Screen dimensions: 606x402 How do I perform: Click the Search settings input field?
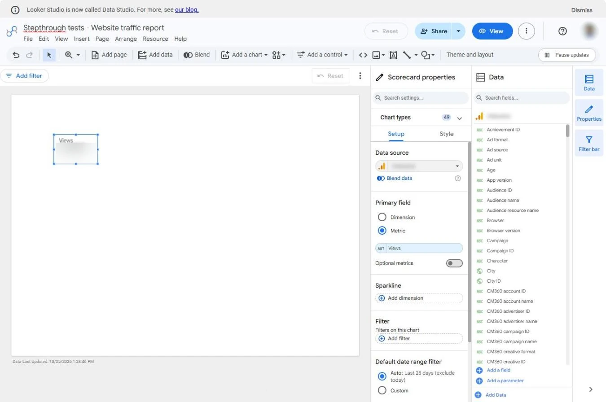(x=420, y=98)
